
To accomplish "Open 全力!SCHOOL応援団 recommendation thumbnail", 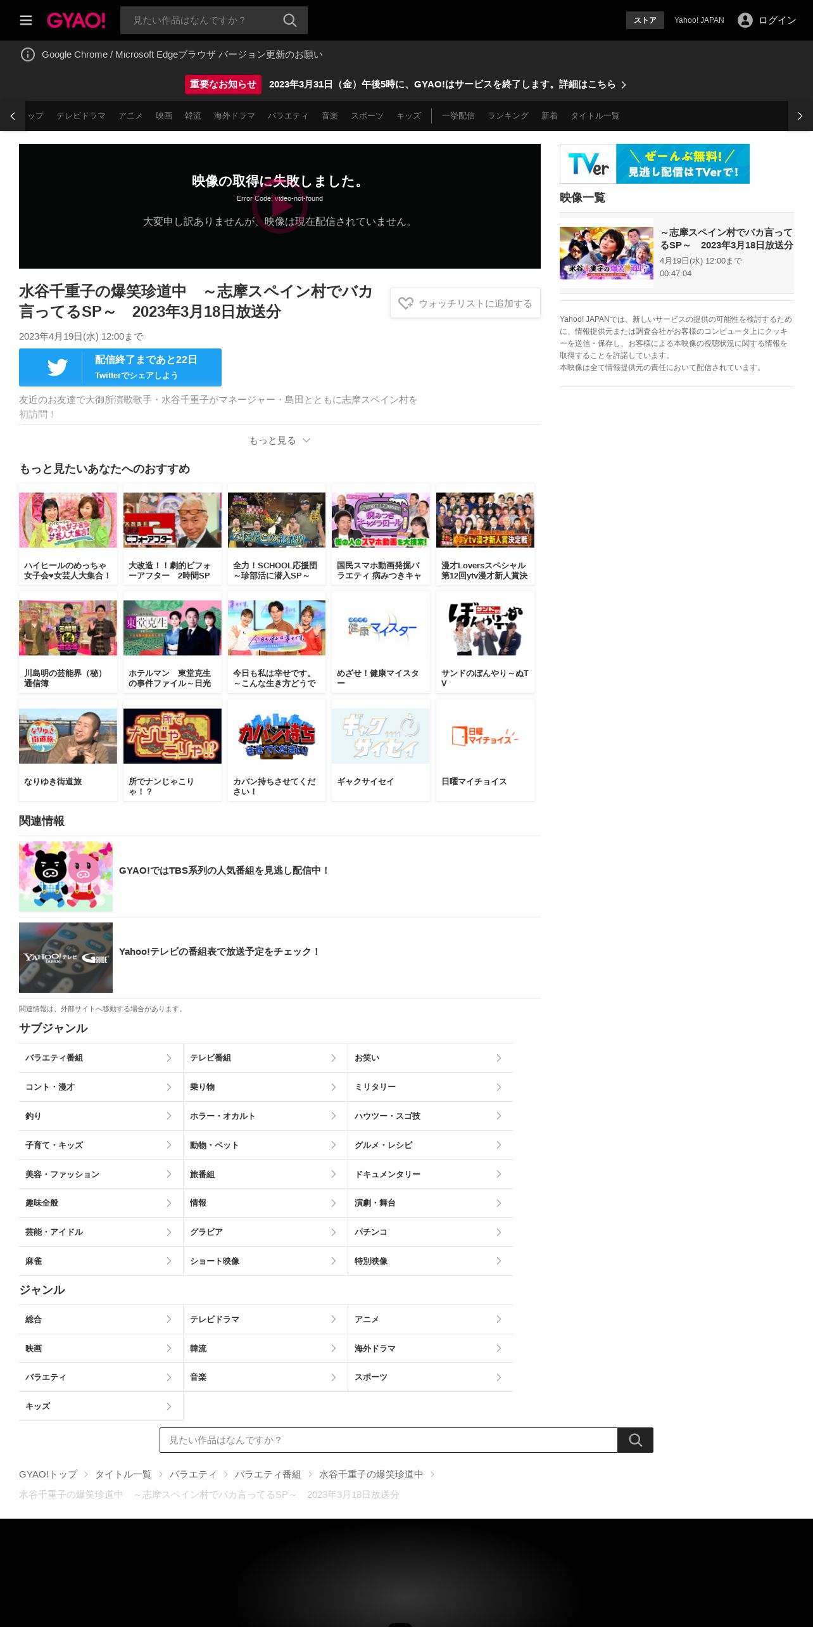I will coord(277,520).
